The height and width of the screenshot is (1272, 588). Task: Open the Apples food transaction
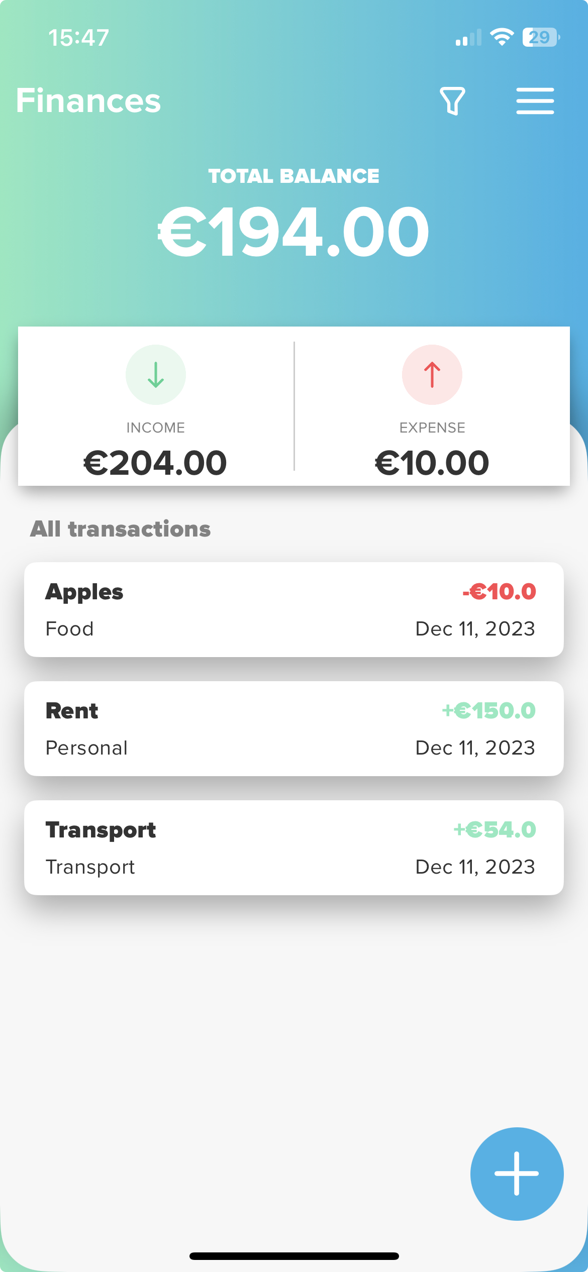tap(294, 609)
